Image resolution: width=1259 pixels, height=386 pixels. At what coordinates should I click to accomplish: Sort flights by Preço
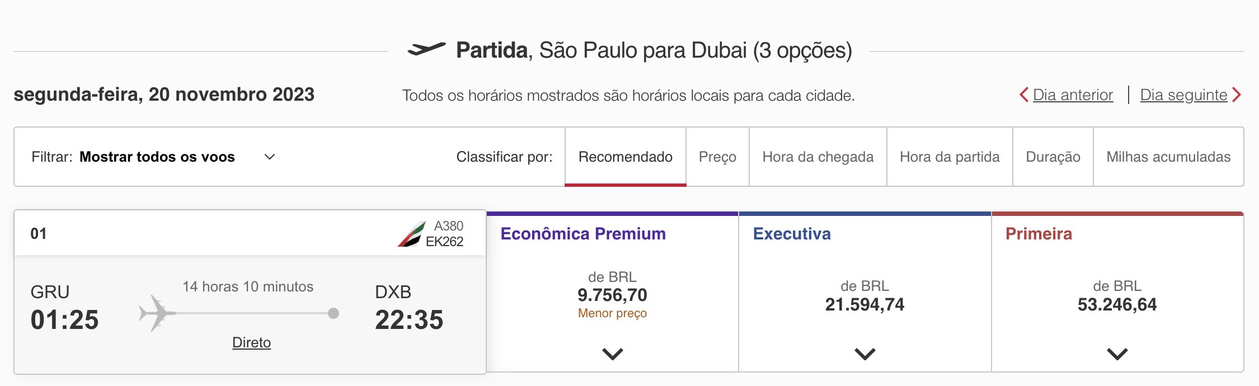(717, 157)
